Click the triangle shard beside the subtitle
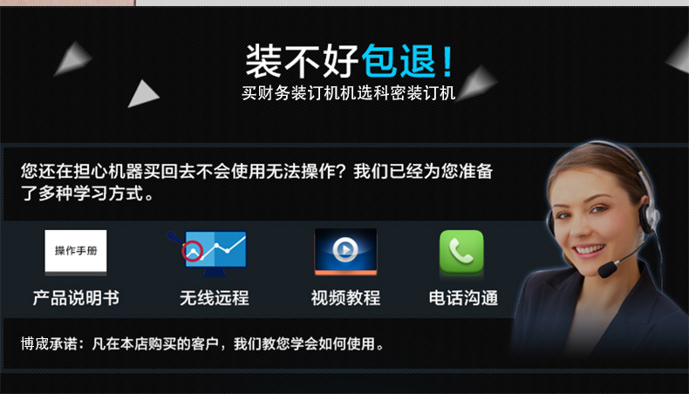This screenshot has width=689, height=394. tap(476, 83)
